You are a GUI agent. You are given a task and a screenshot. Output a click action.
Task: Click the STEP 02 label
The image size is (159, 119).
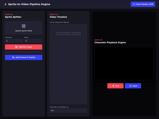pos(54,14)
